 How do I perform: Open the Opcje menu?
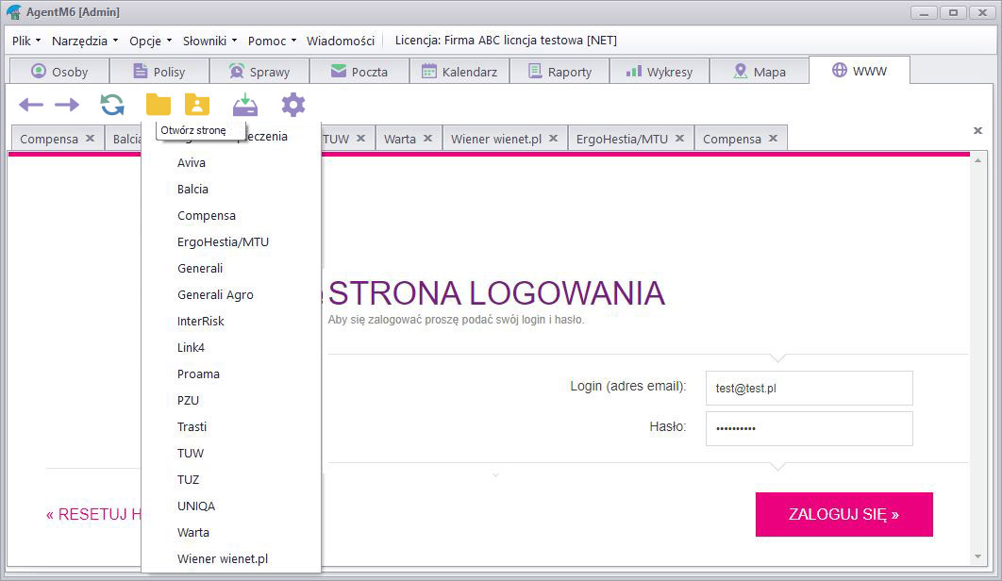[151, 41]
